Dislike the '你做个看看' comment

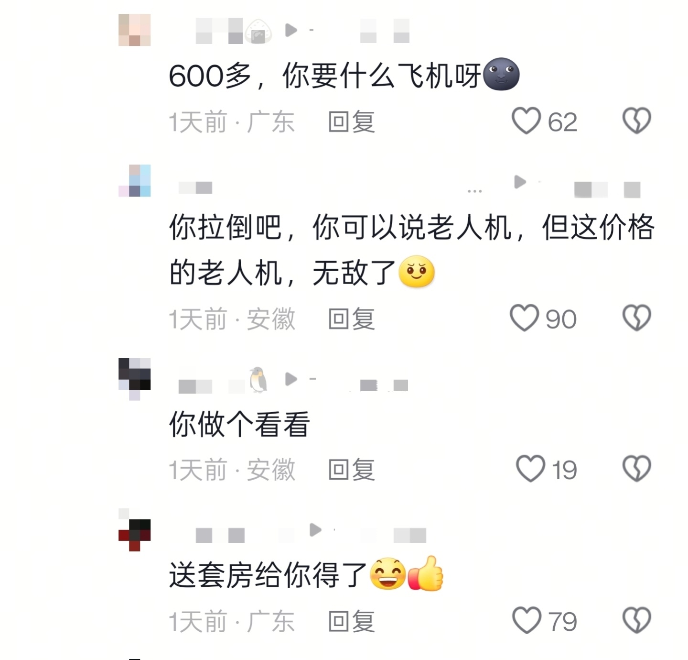click(x=637, y=468)
